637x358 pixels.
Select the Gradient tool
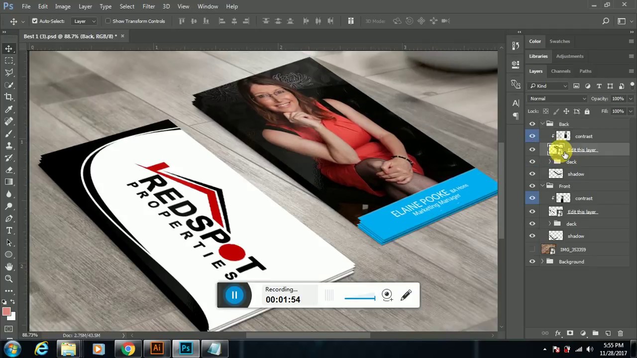point(9,182)
